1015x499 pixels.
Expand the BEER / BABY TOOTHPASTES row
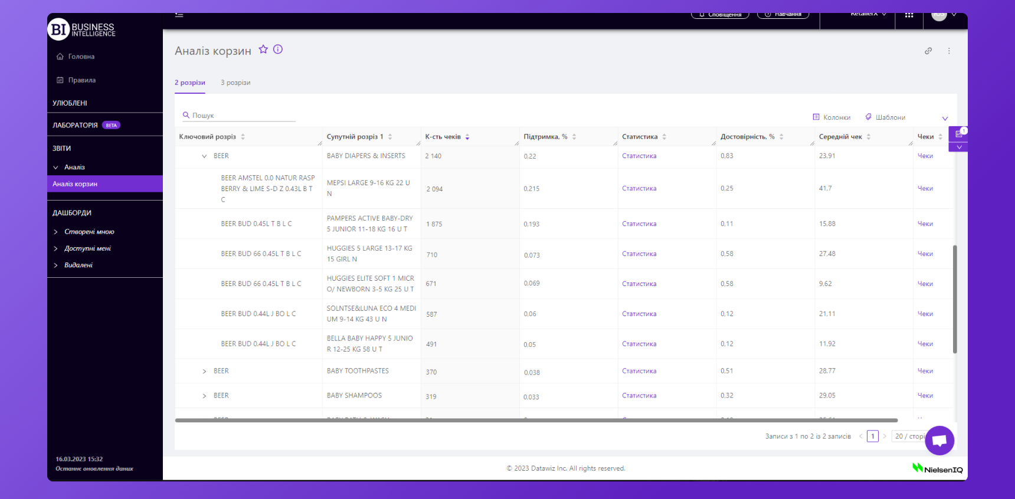pyautogui.click(x=204, y=372)
